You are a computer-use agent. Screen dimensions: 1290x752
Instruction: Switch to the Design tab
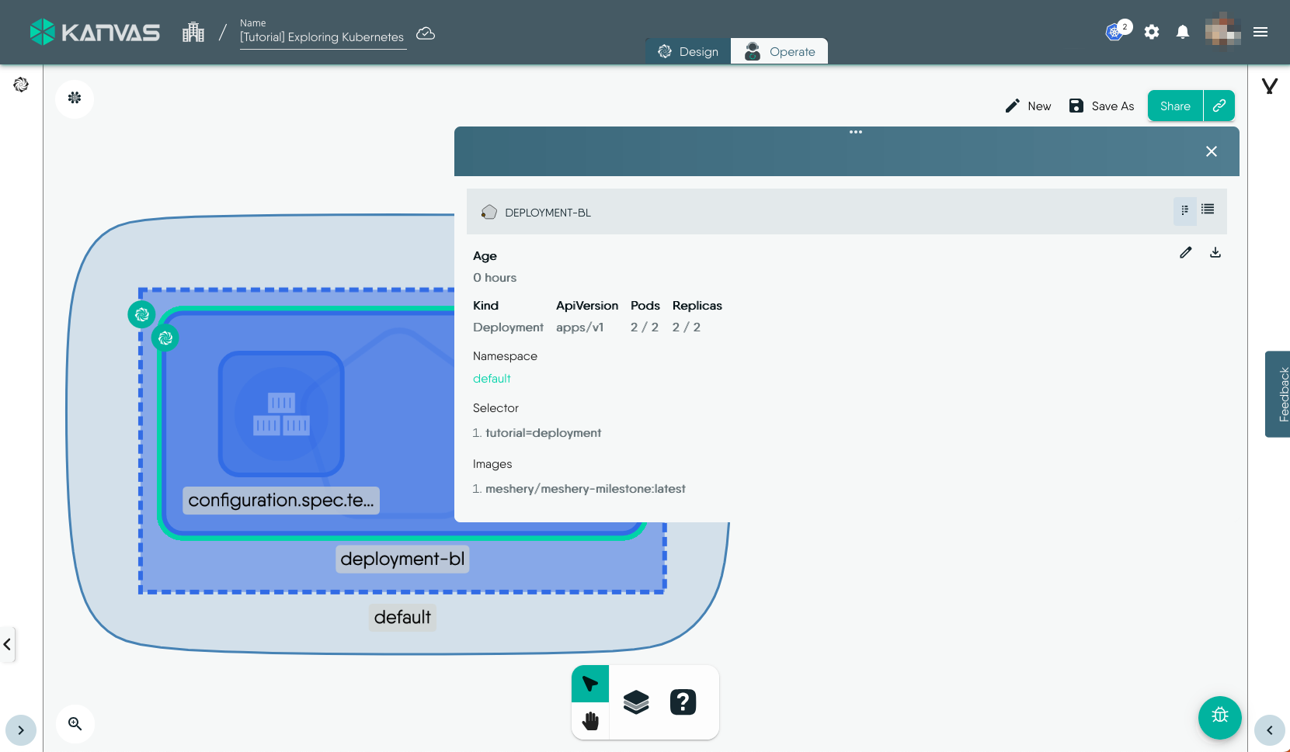[x=688, y=51]
